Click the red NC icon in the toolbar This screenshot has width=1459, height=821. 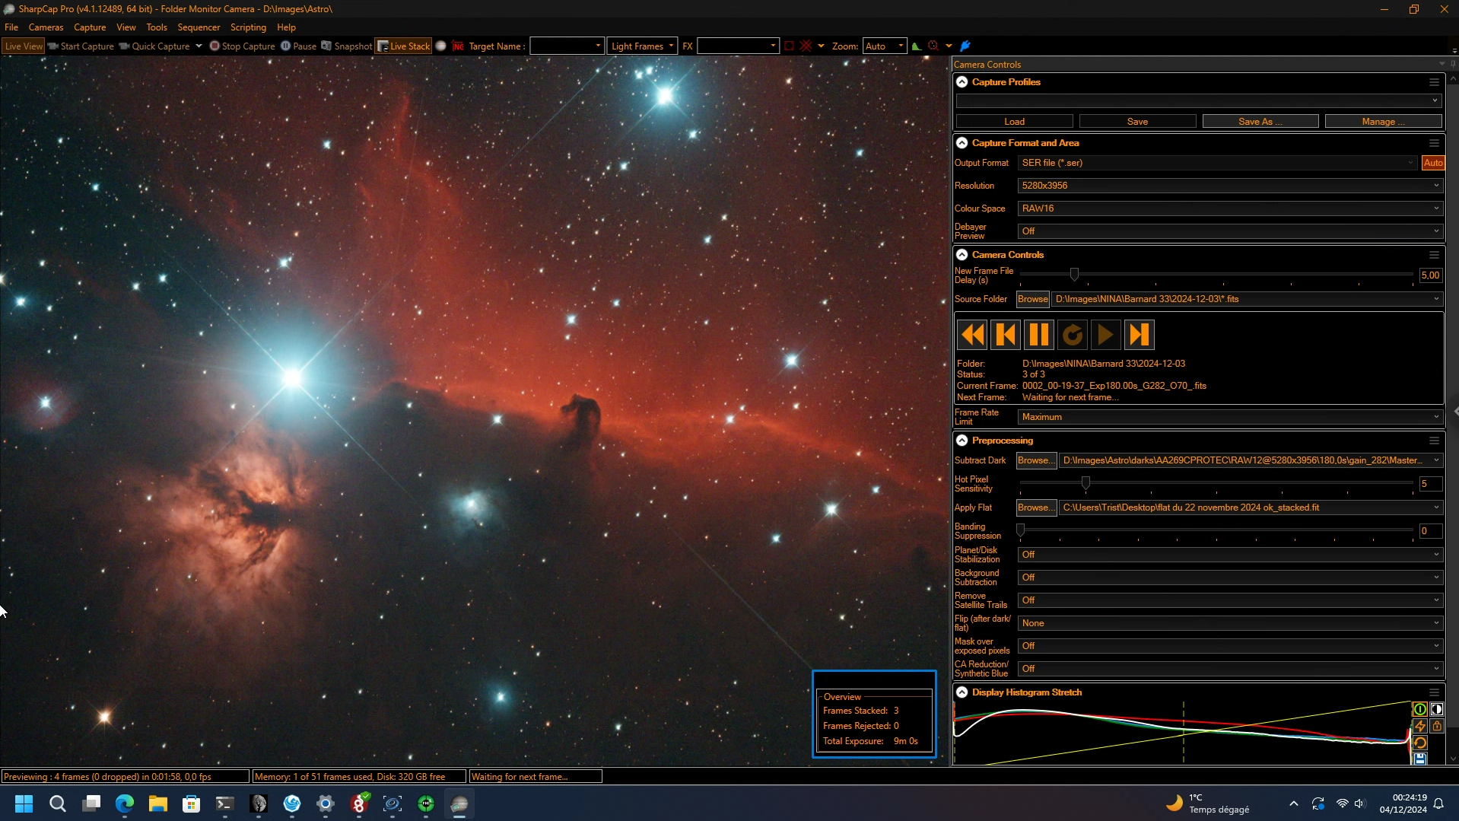tap(457, 46)
